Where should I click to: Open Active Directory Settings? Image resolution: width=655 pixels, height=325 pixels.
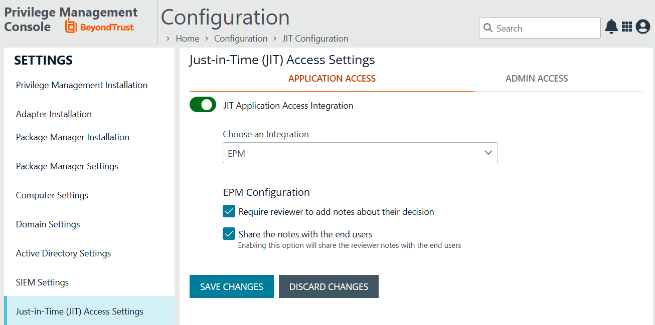point(63,253)
